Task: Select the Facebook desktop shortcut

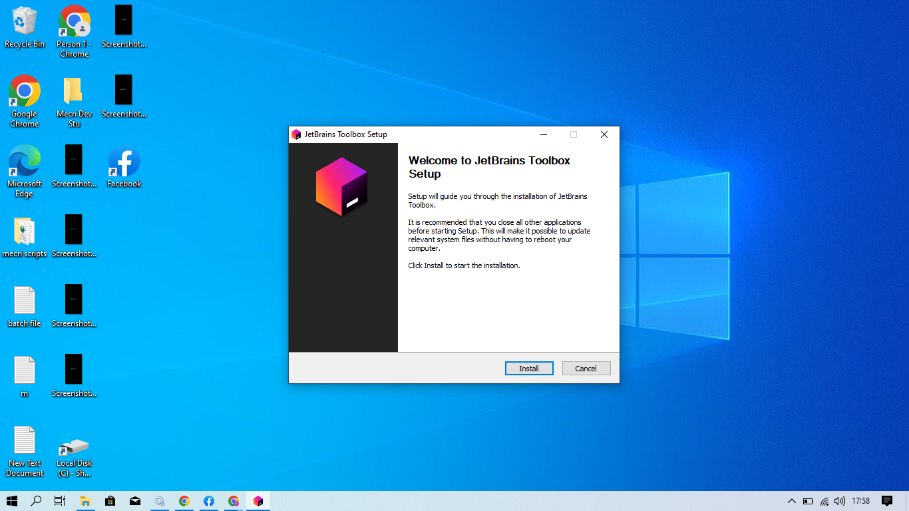Action: (x=124, y=166)
